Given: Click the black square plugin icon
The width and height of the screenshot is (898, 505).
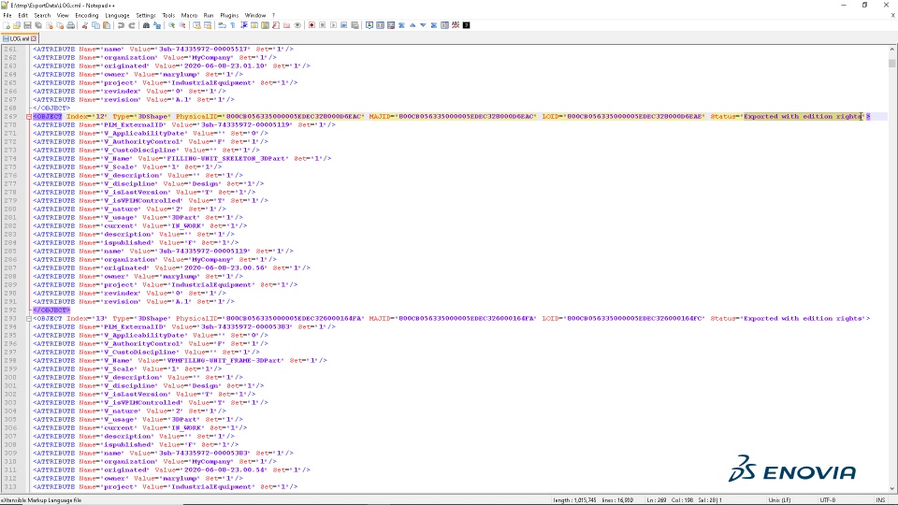Looking at the screenshot, I should point(466,25).
